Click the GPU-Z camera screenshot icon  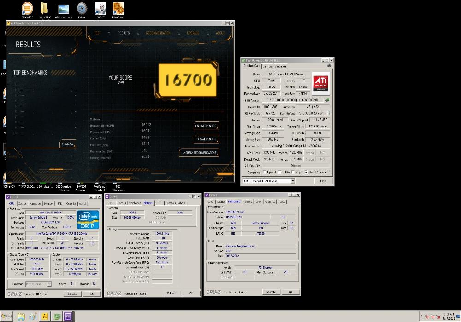click(329, 66)
